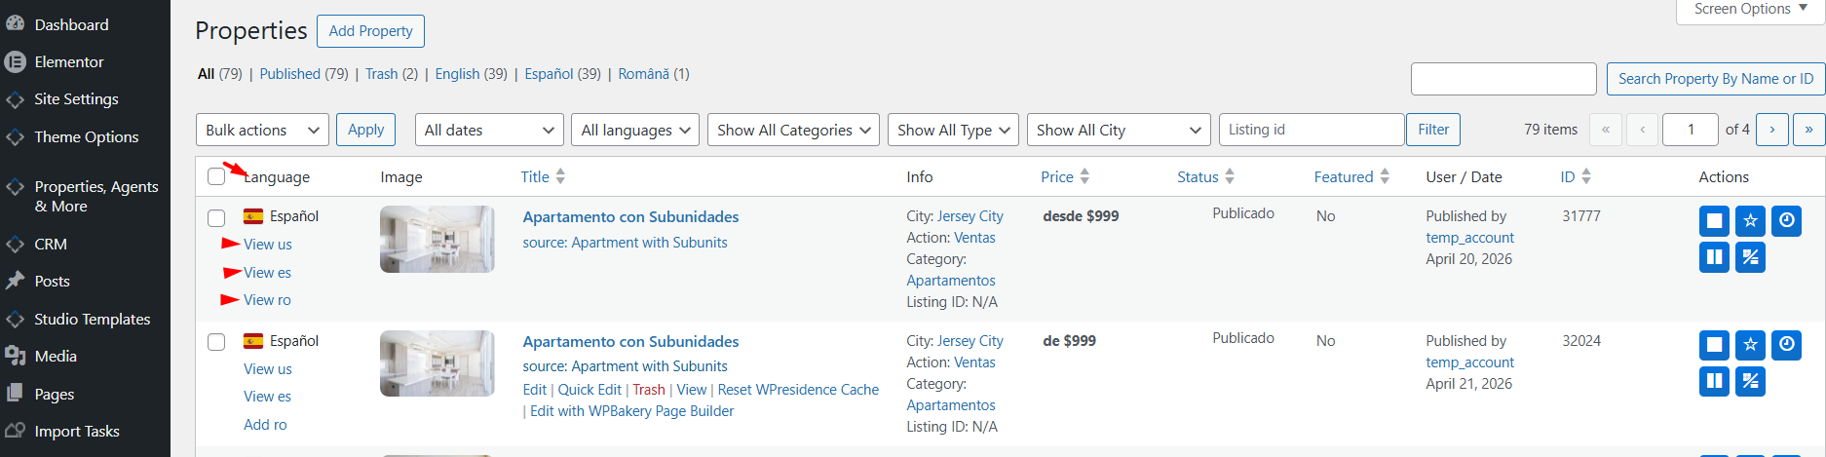1826x457 pixels.
Task: Toggle the select-all checkbox in the header
Action: pos(216,176)
